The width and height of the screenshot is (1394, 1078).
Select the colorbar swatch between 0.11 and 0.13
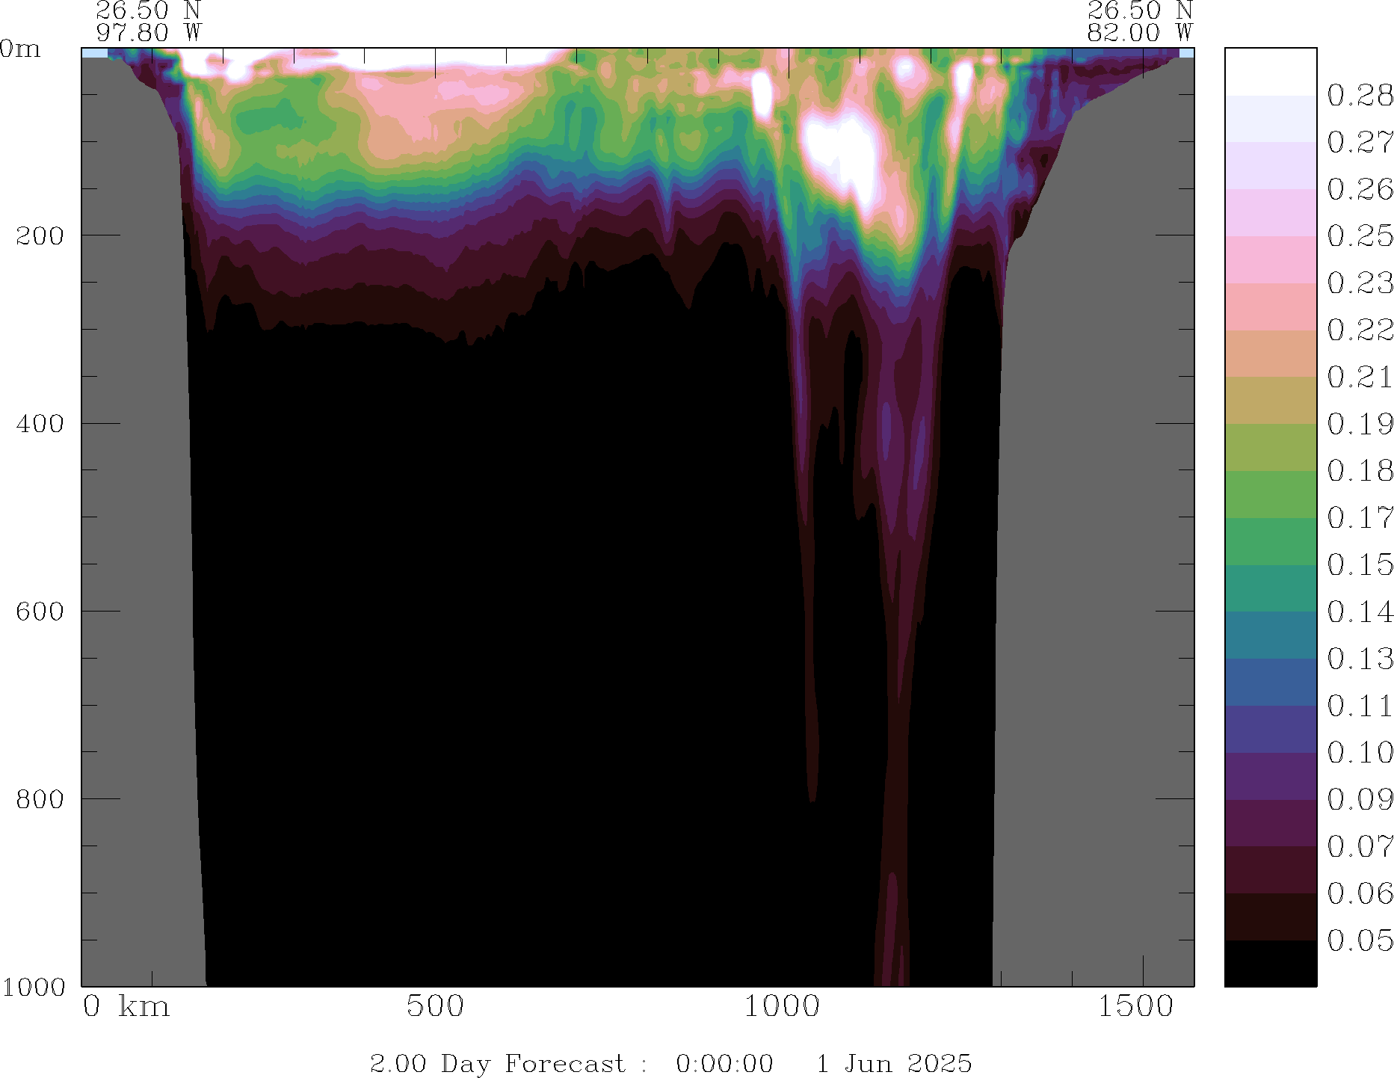[1270, 682]
